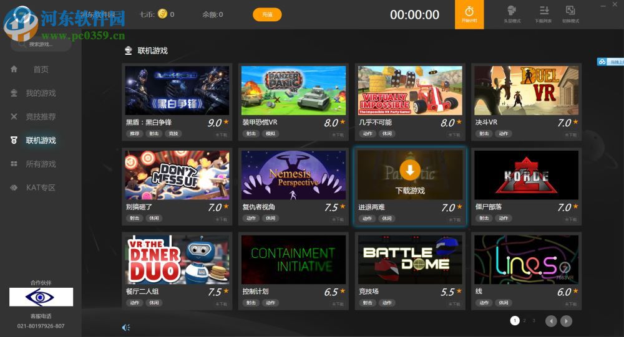624x337 pixels.
Task: Click 推荐 tag on 黑盾：黑白争锋
Action: pyautogui.click(x=135, y=133)
